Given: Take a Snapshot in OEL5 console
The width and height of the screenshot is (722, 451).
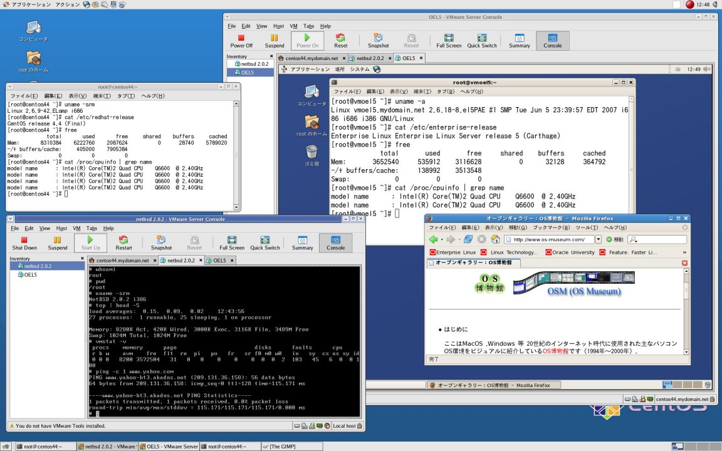Looking at the screenshot, I should pyautogui.click(x=378, y=41).
